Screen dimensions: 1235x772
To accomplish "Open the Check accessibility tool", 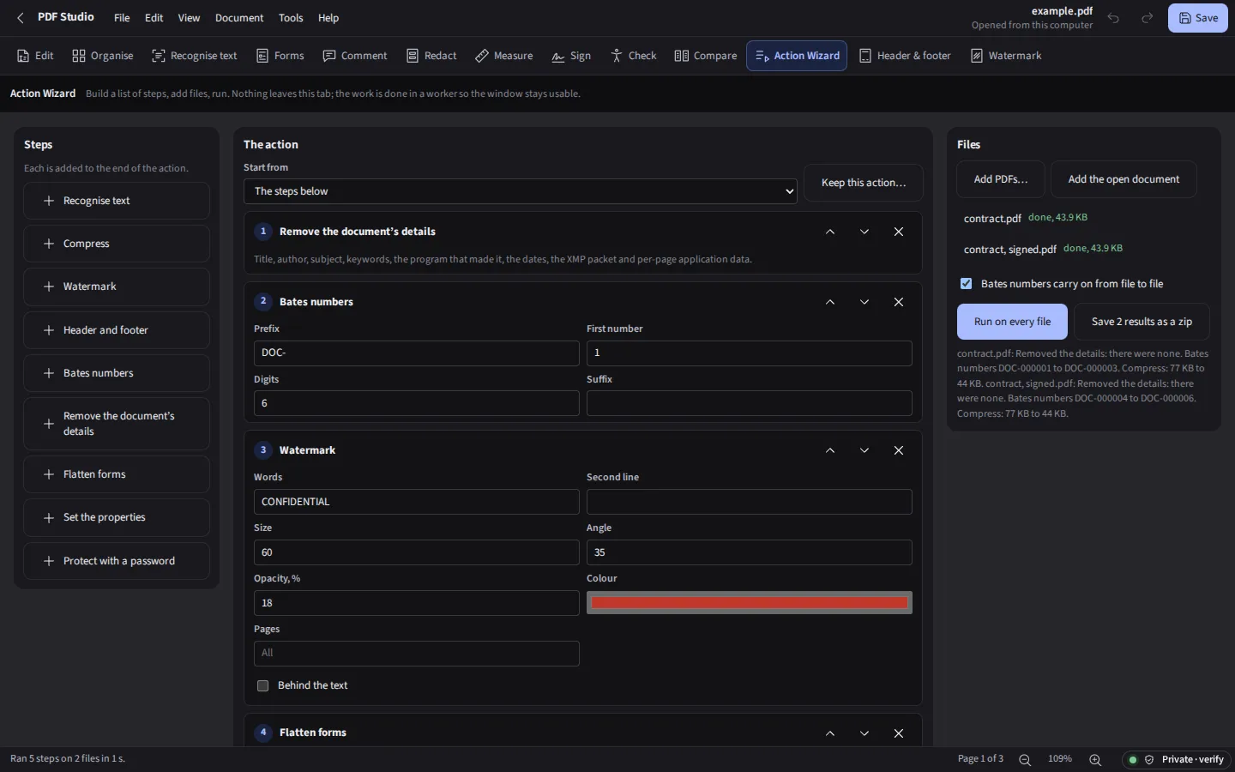I will click(x=633, y=56).
